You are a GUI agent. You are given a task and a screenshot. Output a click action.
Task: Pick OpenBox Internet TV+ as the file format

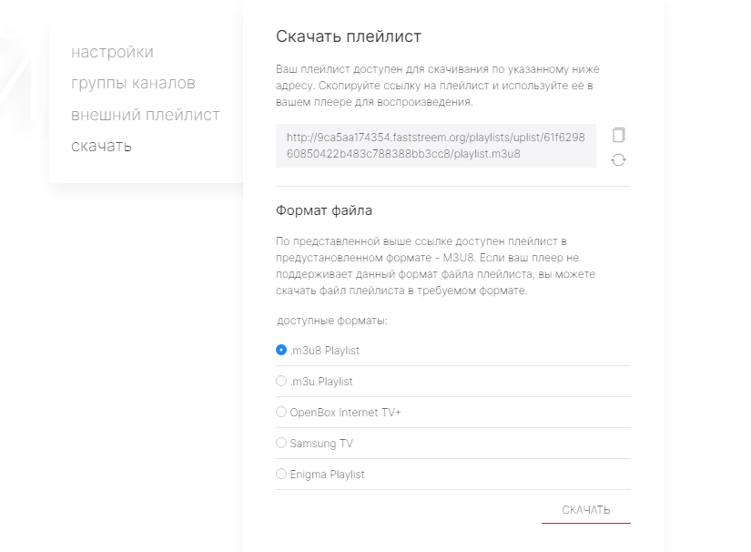pos(281,412)
